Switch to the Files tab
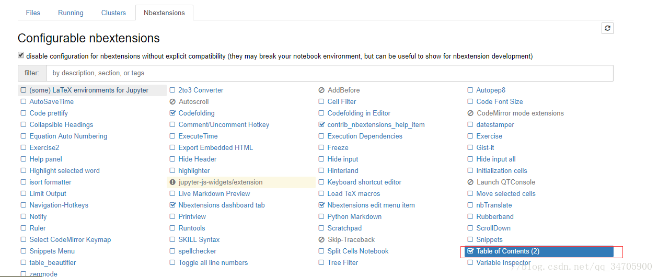658x277 pixels. [x=33, y=13]
